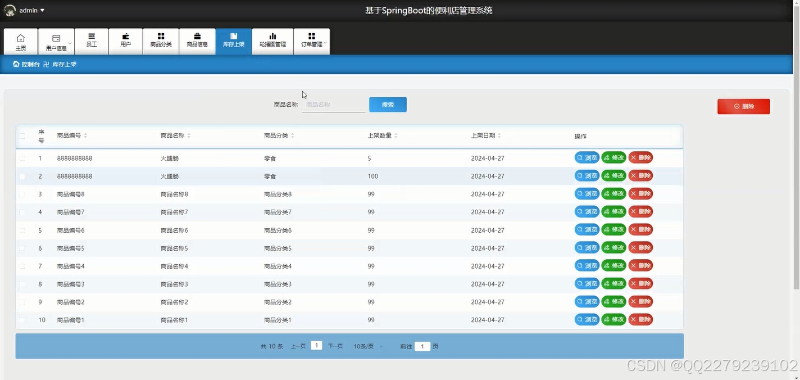Open the 主页 (Home) navigation icon

[21, 41]
